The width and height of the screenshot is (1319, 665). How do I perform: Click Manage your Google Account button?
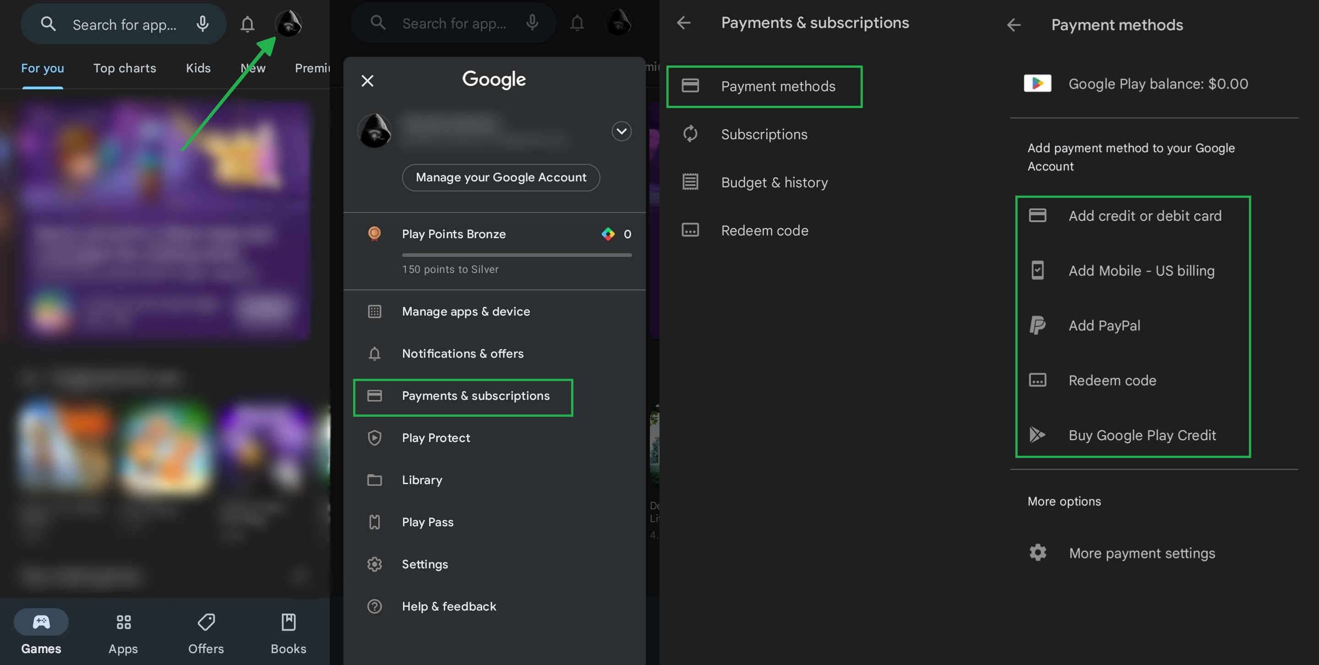click(501, 177)
